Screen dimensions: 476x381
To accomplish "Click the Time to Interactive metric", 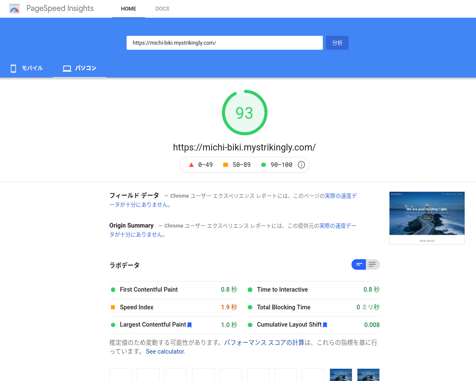I will click(313, 290).
